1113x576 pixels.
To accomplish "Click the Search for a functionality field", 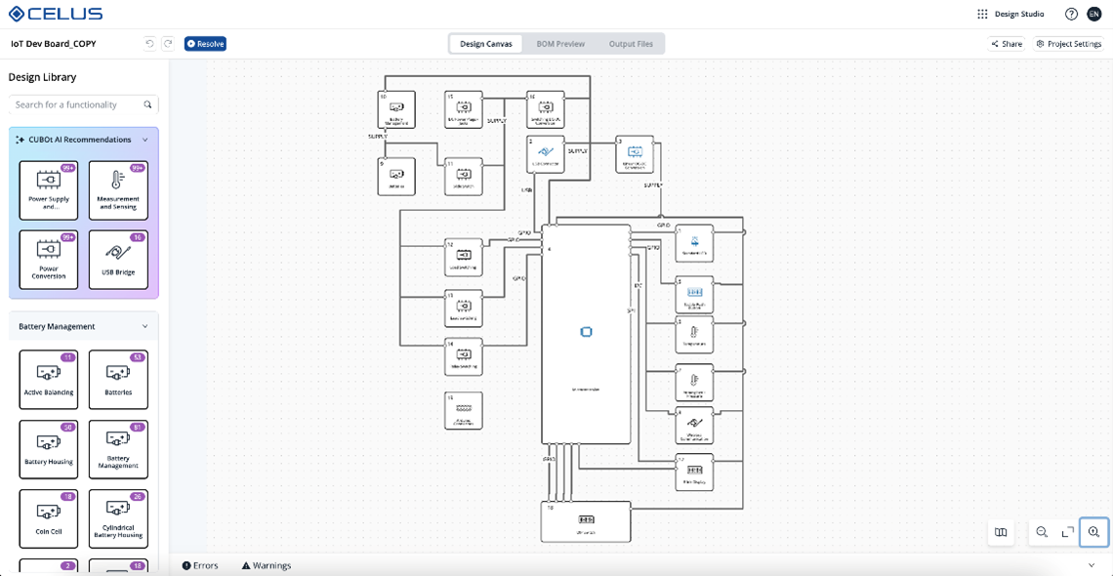I will click(x=78, y=104).
